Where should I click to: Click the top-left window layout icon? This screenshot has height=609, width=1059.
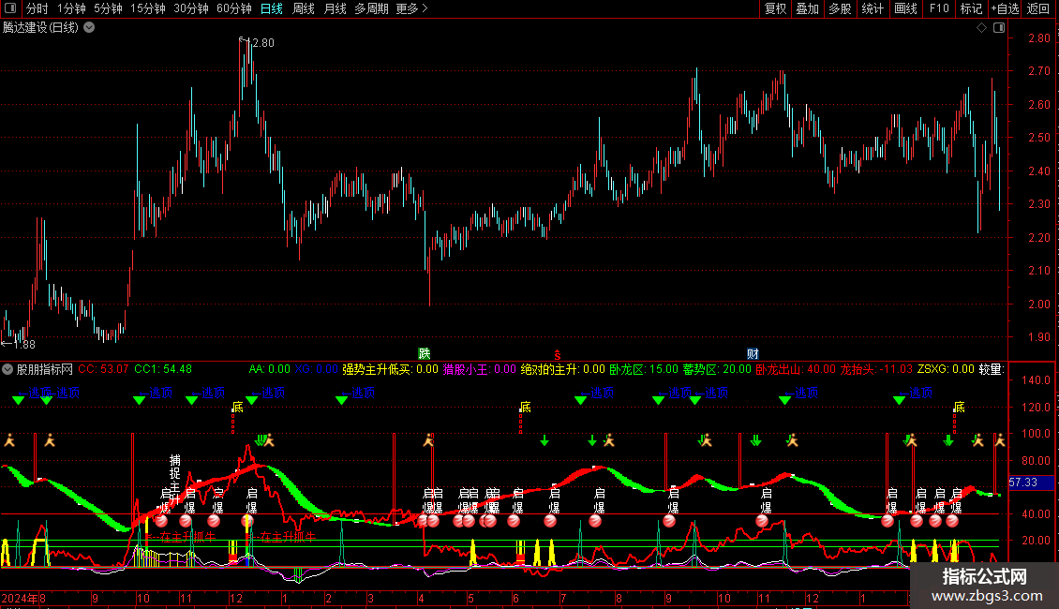coord(10,8)
